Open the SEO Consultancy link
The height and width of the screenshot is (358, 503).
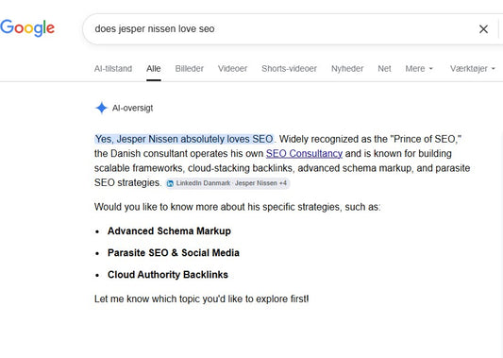[x=304, y=153]
